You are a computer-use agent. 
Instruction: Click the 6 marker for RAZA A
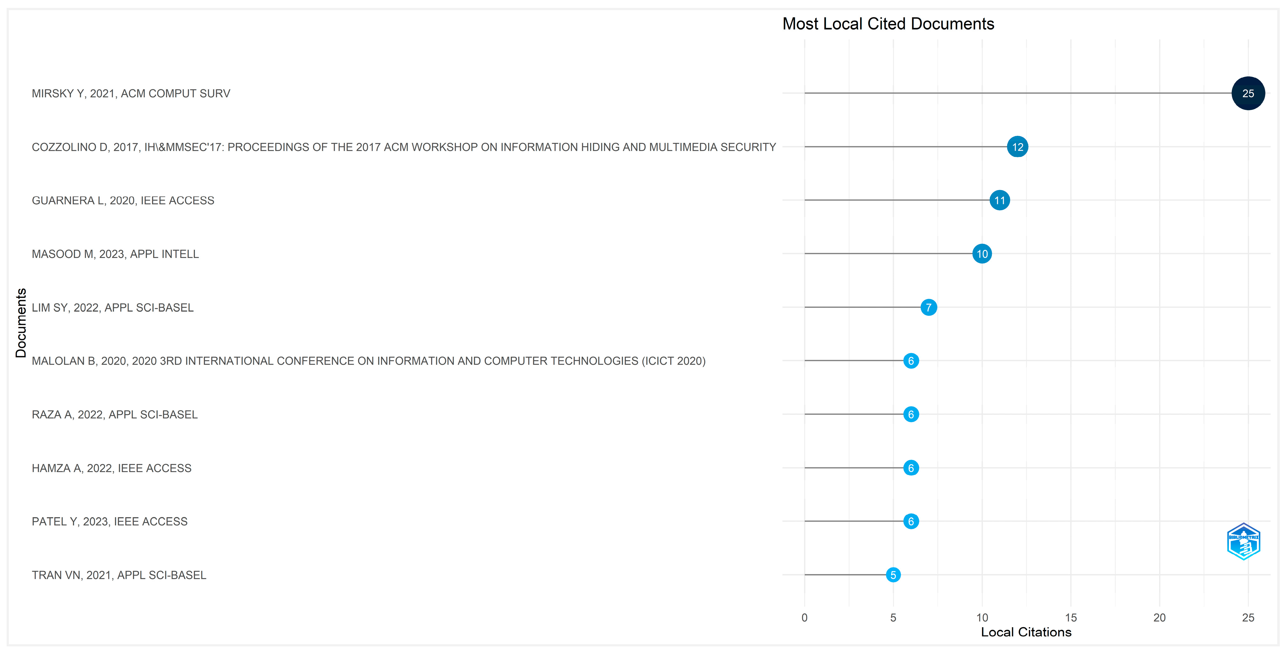point(910,414)
